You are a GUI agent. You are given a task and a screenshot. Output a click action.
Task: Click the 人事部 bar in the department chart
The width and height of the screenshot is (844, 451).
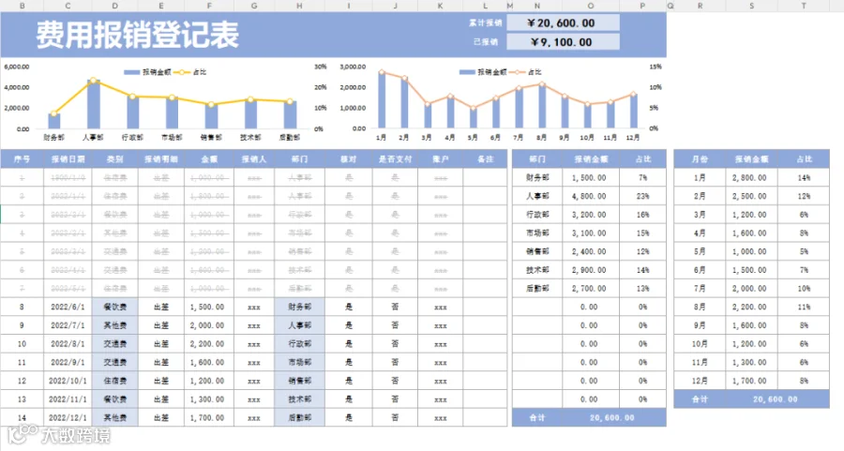pos(94,104)
